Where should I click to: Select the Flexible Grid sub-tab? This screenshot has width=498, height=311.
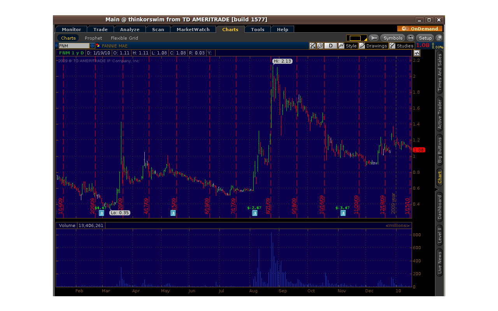[124, 38]
